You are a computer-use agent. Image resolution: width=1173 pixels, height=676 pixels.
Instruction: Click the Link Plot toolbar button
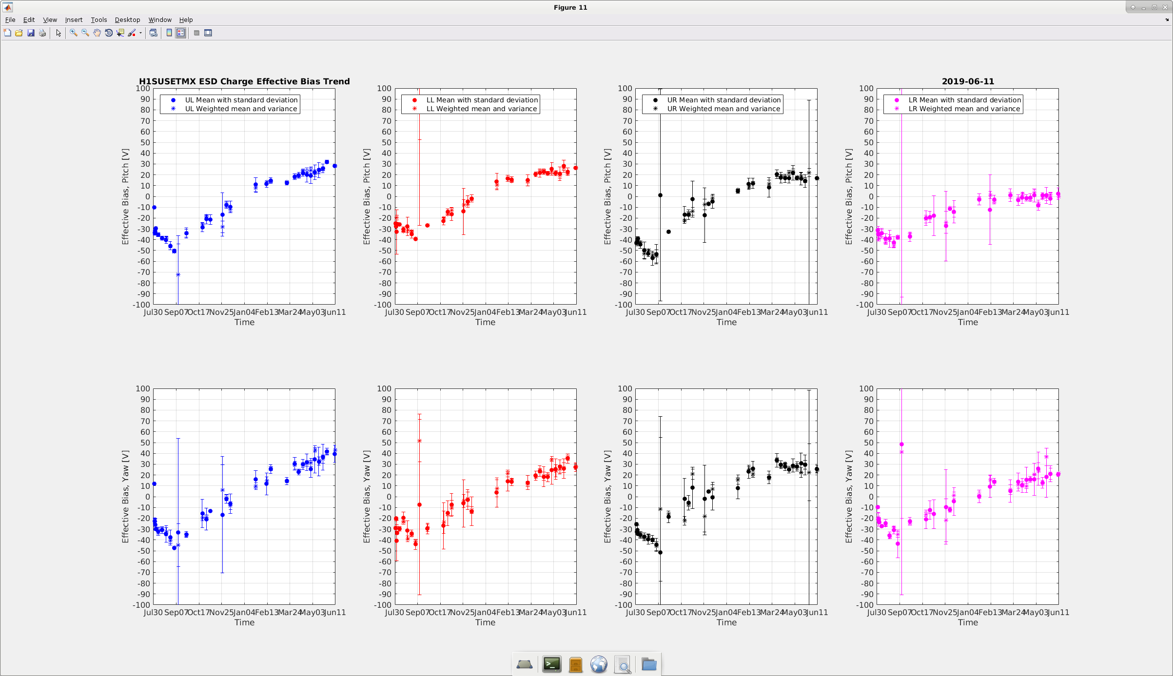point(154,33)
